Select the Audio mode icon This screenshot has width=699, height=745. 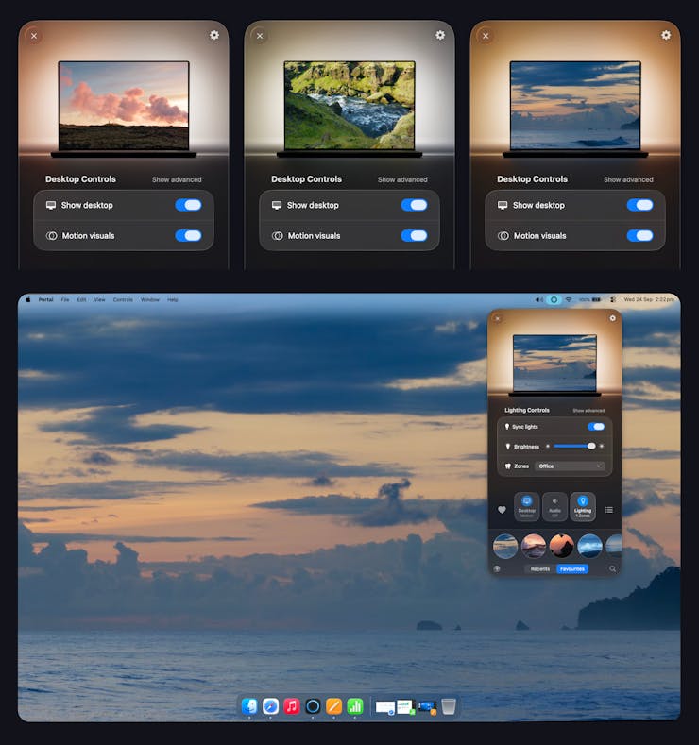coord(554,507)
